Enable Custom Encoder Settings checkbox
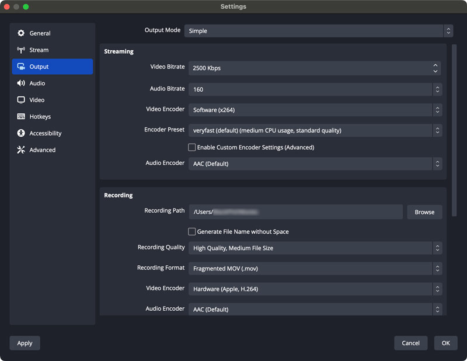Screen dimensions: 467x361 point(192,147)
